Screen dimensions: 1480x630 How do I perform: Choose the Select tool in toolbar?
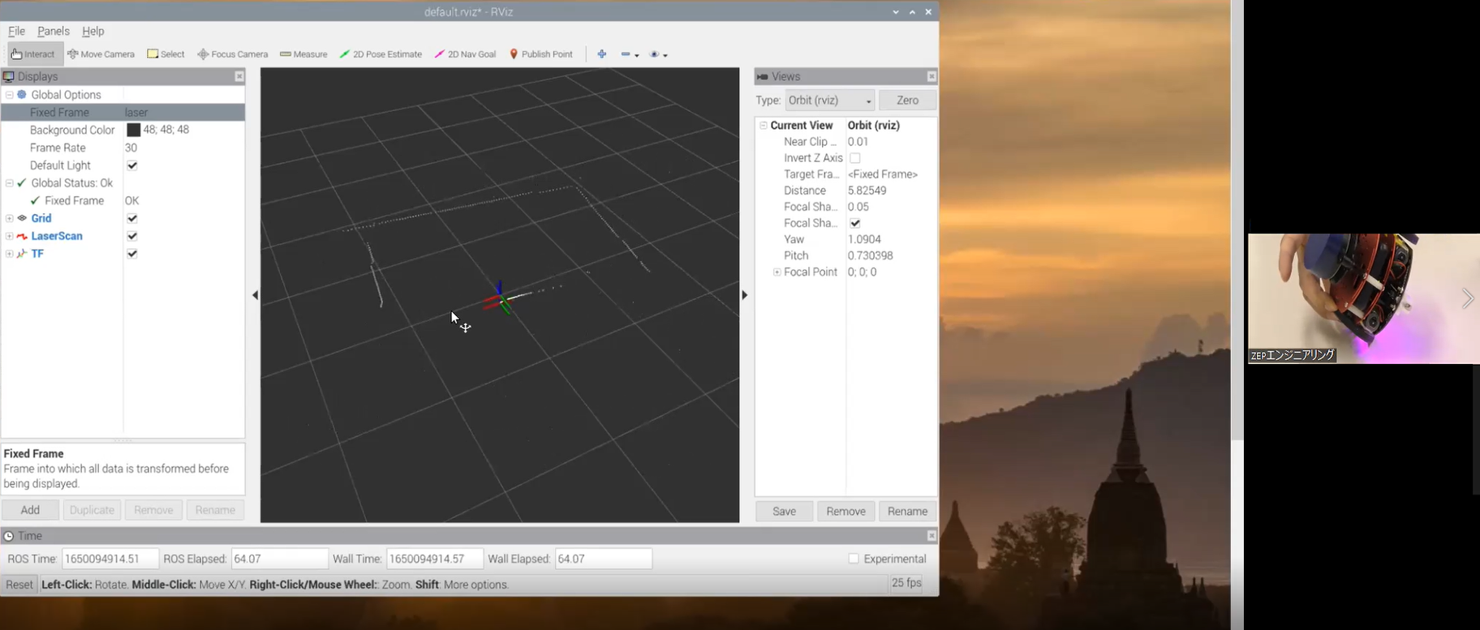tap(166, 54)
